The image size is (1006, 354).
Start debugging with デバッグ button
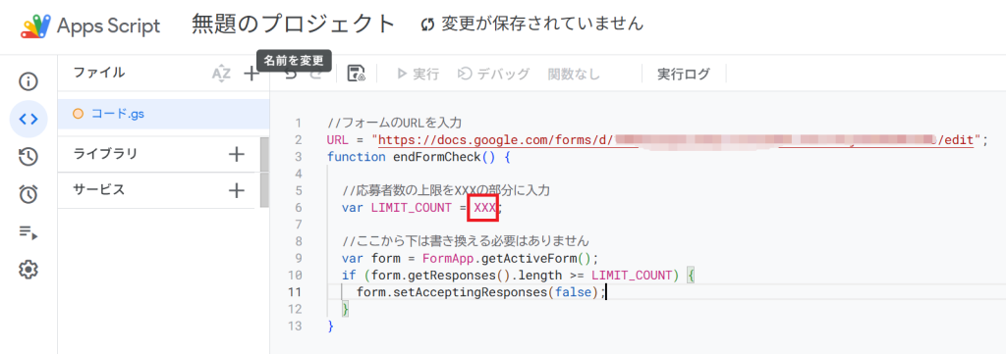(x=493, y=75)
